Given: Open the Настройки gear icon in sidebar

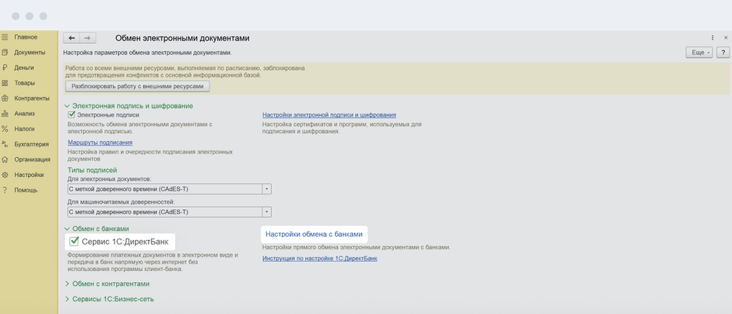Looking at the screenshot, I should tap(5, 175).
